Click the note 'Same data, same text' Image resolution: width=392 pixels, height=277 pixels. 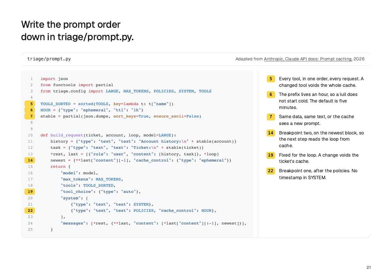pos(317,120)
